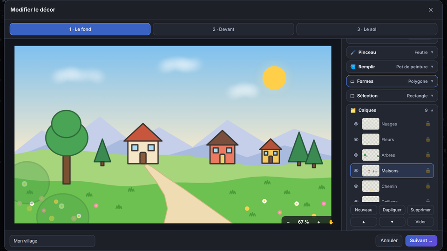Hide the Nuages layer
The height and width of the screenshot is (251, 447).
coord(356,124)
